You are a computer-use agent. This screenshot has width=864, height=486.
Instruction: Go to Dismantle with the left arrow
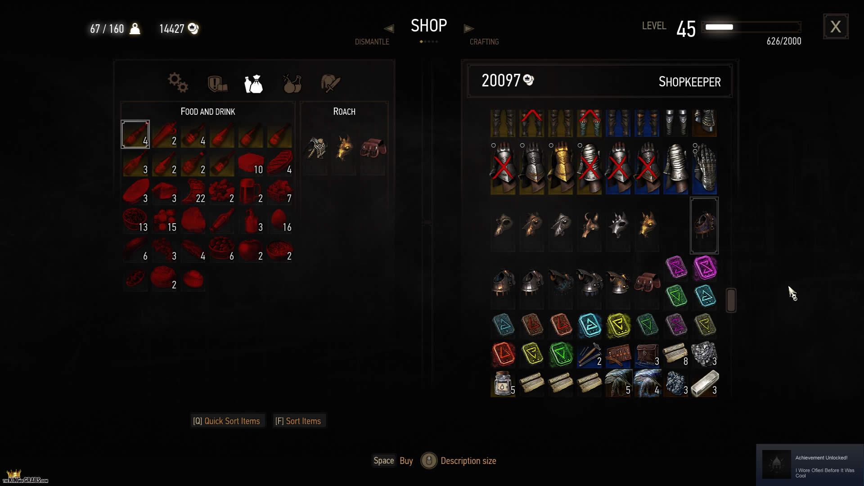coord(389,28)
